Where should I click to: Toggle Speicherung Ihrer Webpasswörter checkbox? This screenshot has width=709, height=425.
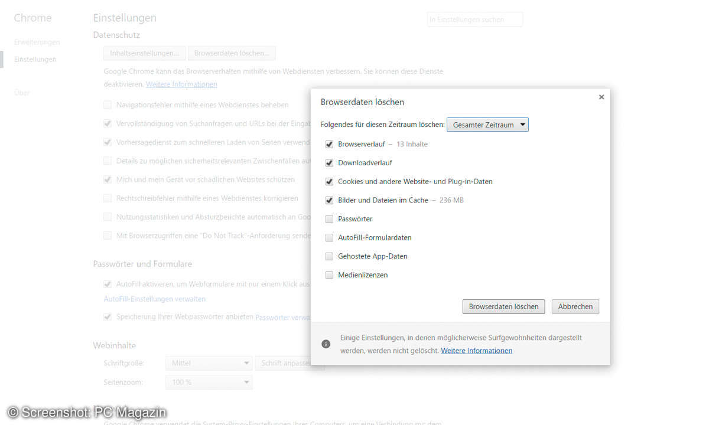click(108, 316)
